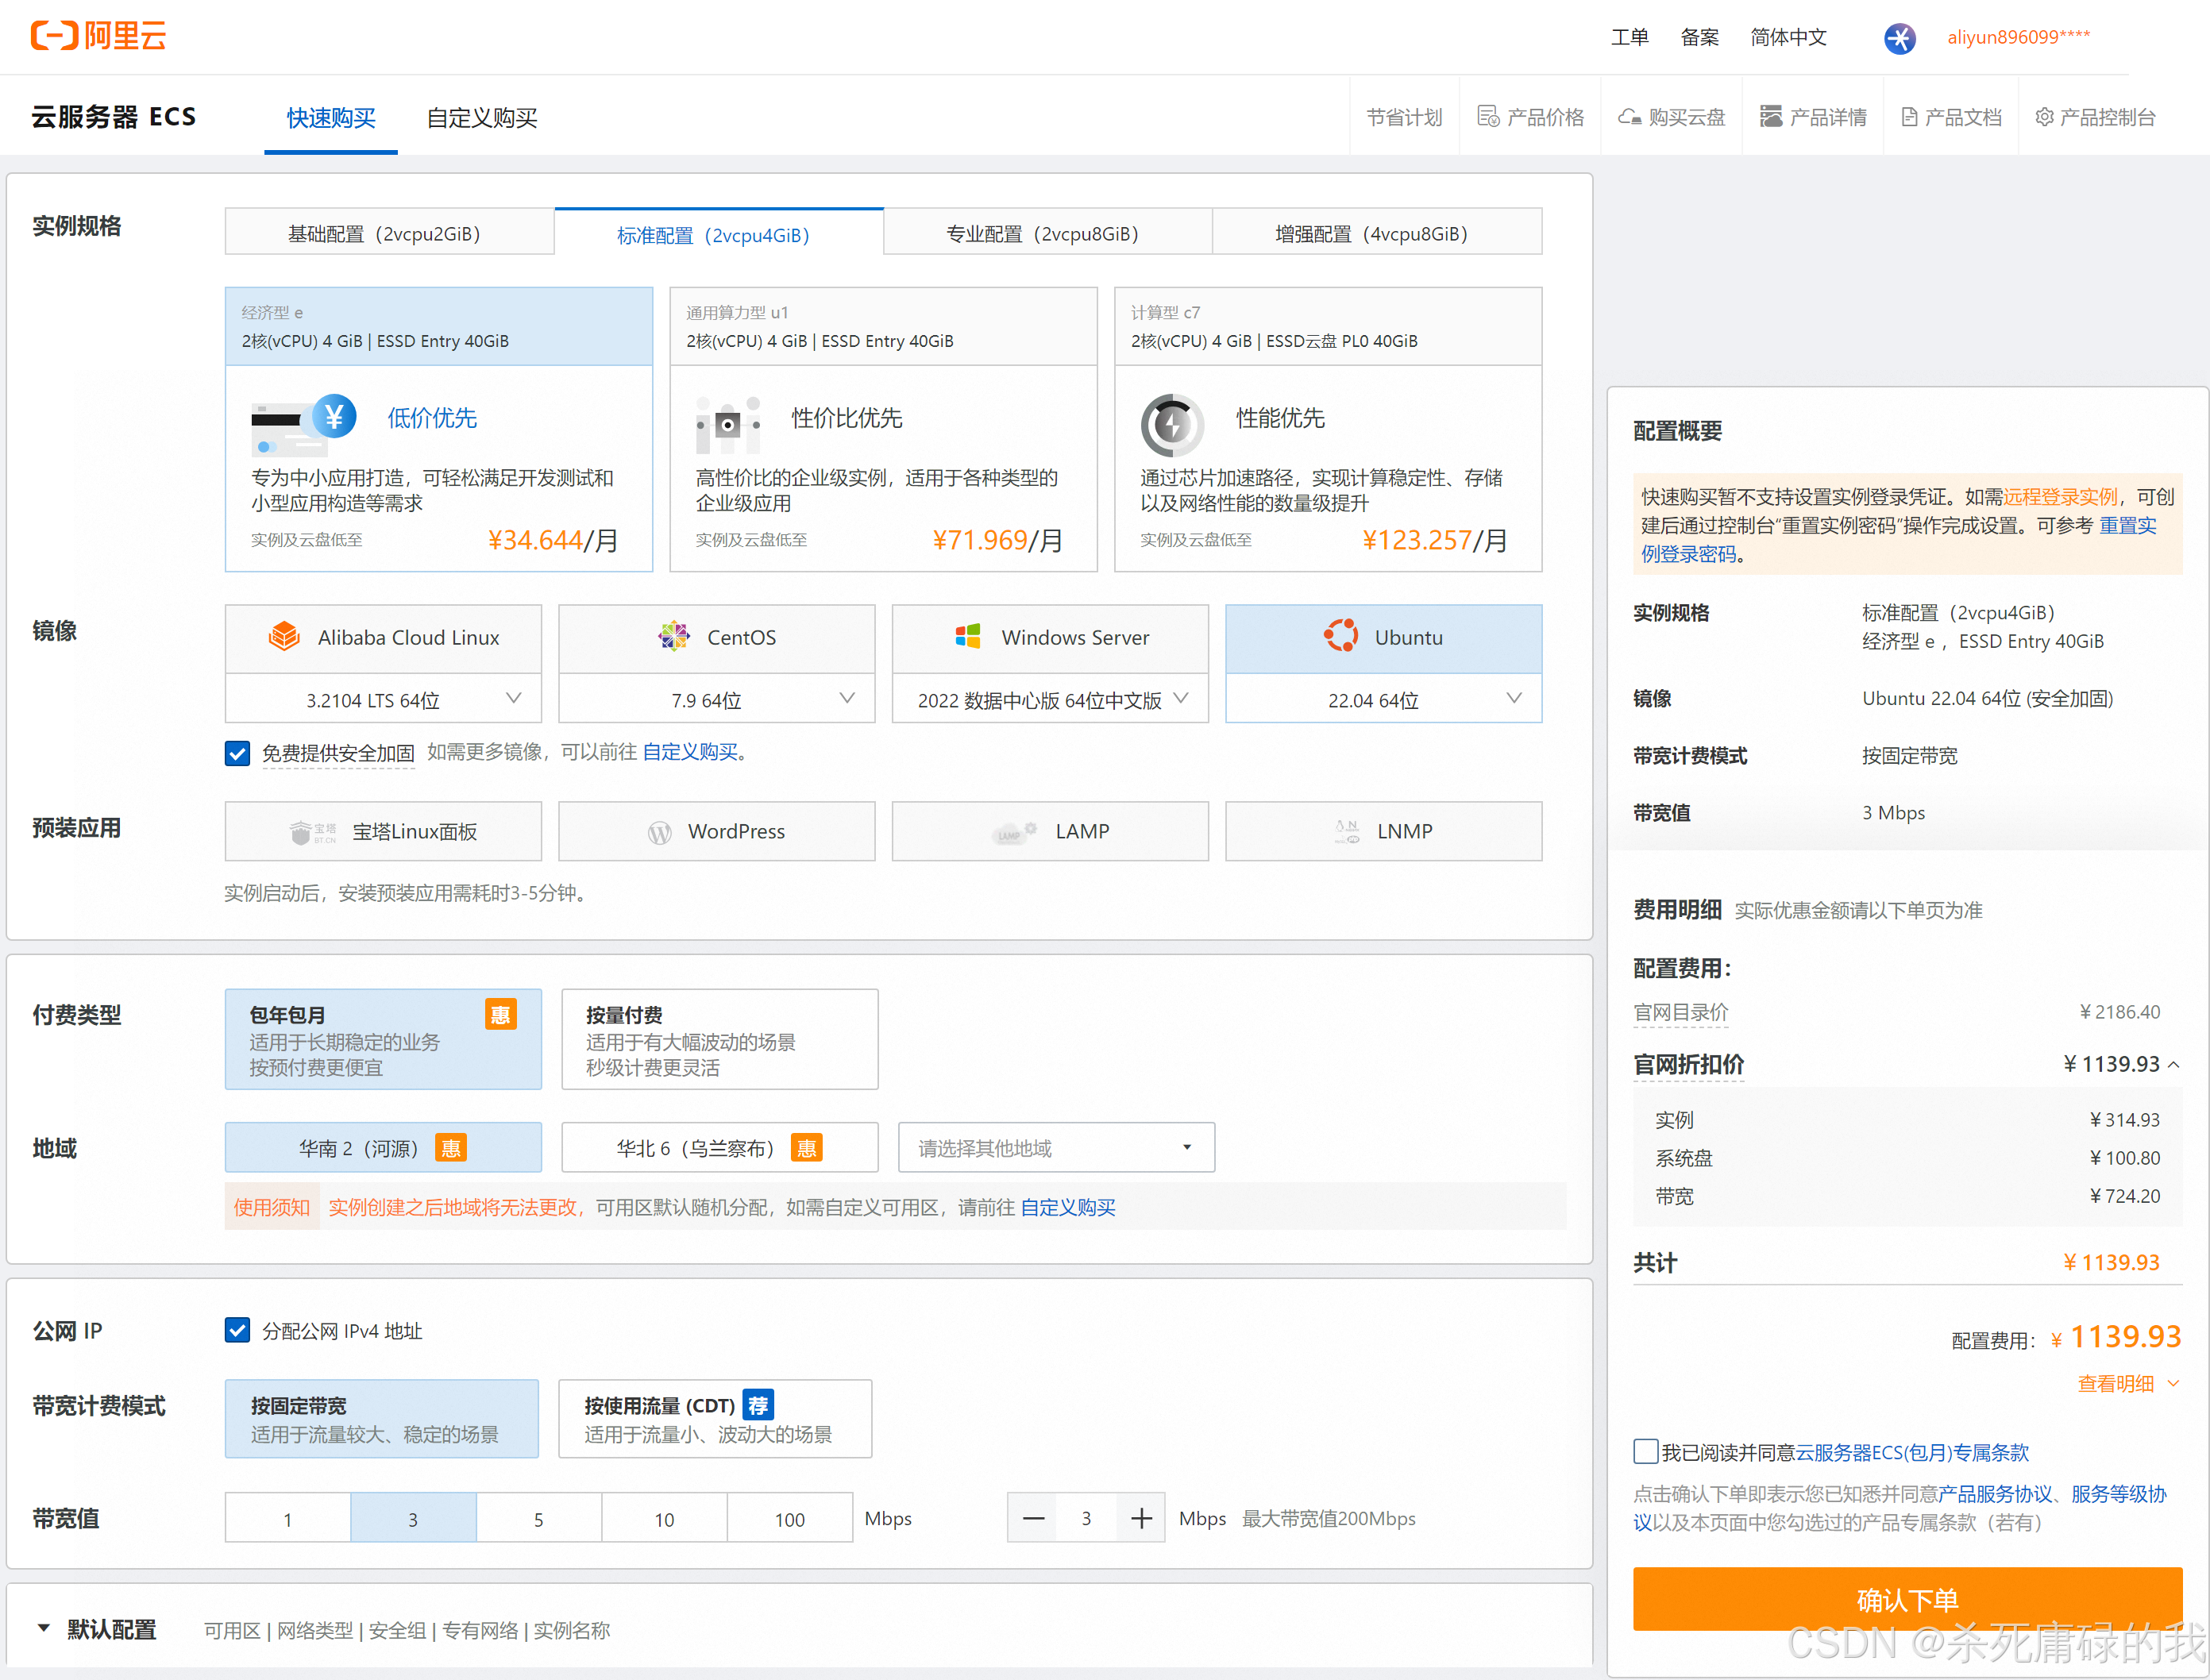
Task: Open the user avatar icon
Action: click(x=1899, y=38)
